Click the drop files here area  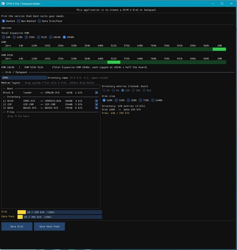coord(18,116)
